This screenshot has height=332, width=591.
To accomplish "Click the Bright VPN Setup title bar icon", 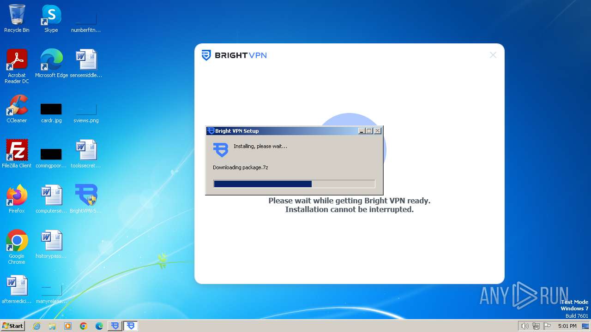I will [211, 131].
